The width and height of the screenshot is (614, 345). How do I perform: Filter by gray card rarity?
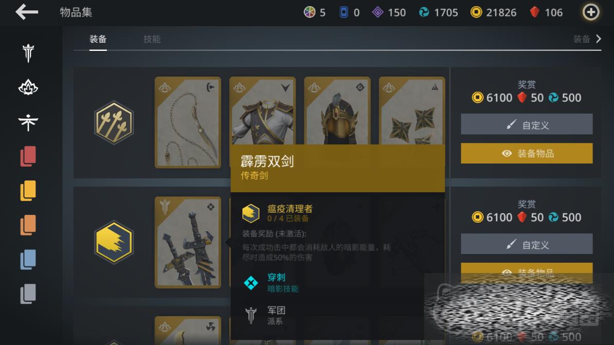point(28,294)
